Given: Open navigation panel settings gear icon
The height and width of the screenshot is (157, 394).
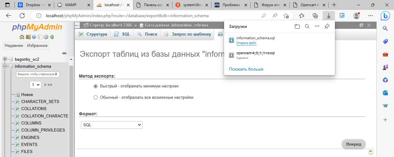Looking at the screenshot, I should [46, 37].
